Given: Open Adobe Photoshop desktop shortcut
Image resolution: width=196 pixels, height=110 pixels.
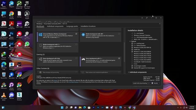Looking at the screenshot, I should [12, 35].
